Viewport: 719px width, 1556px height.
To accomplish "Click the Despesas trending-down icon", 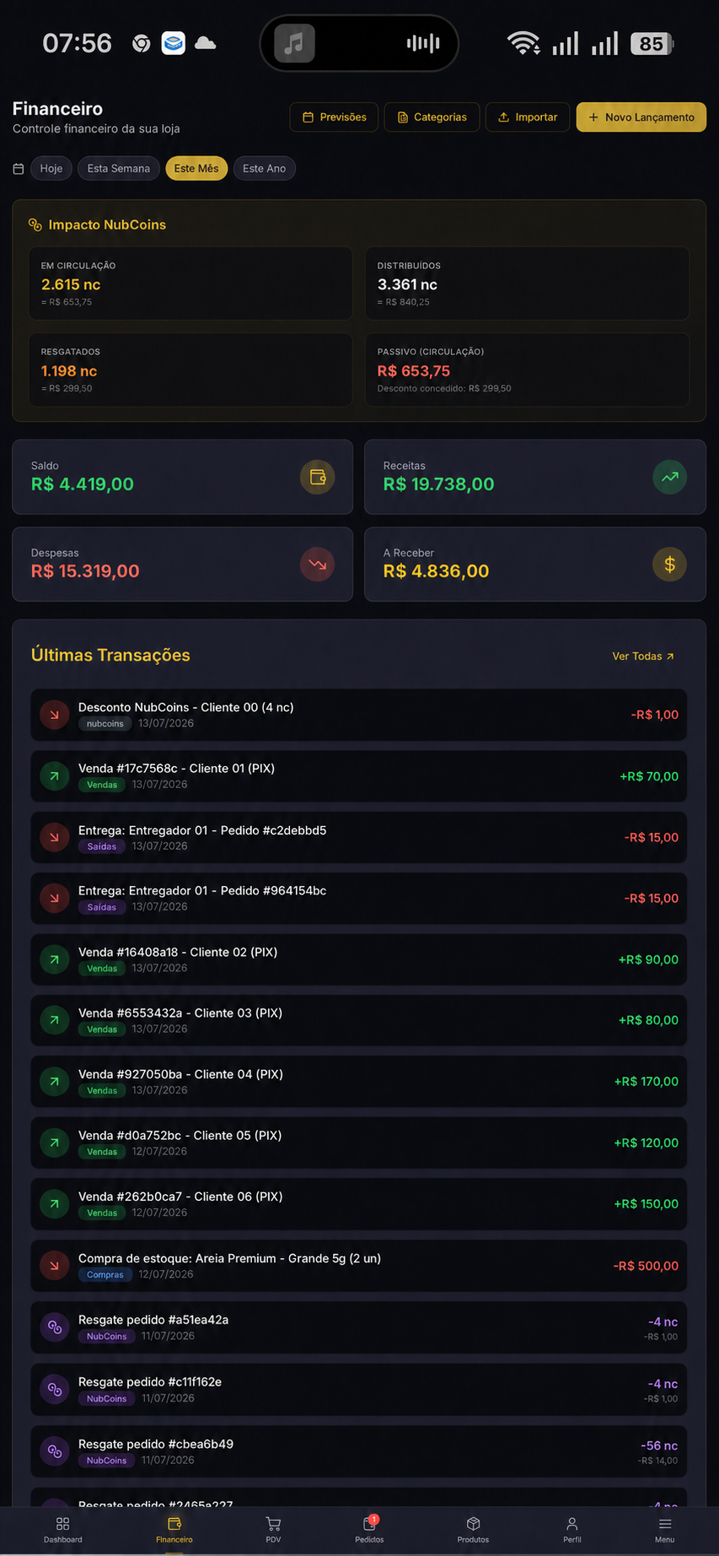I will (318, 565).
